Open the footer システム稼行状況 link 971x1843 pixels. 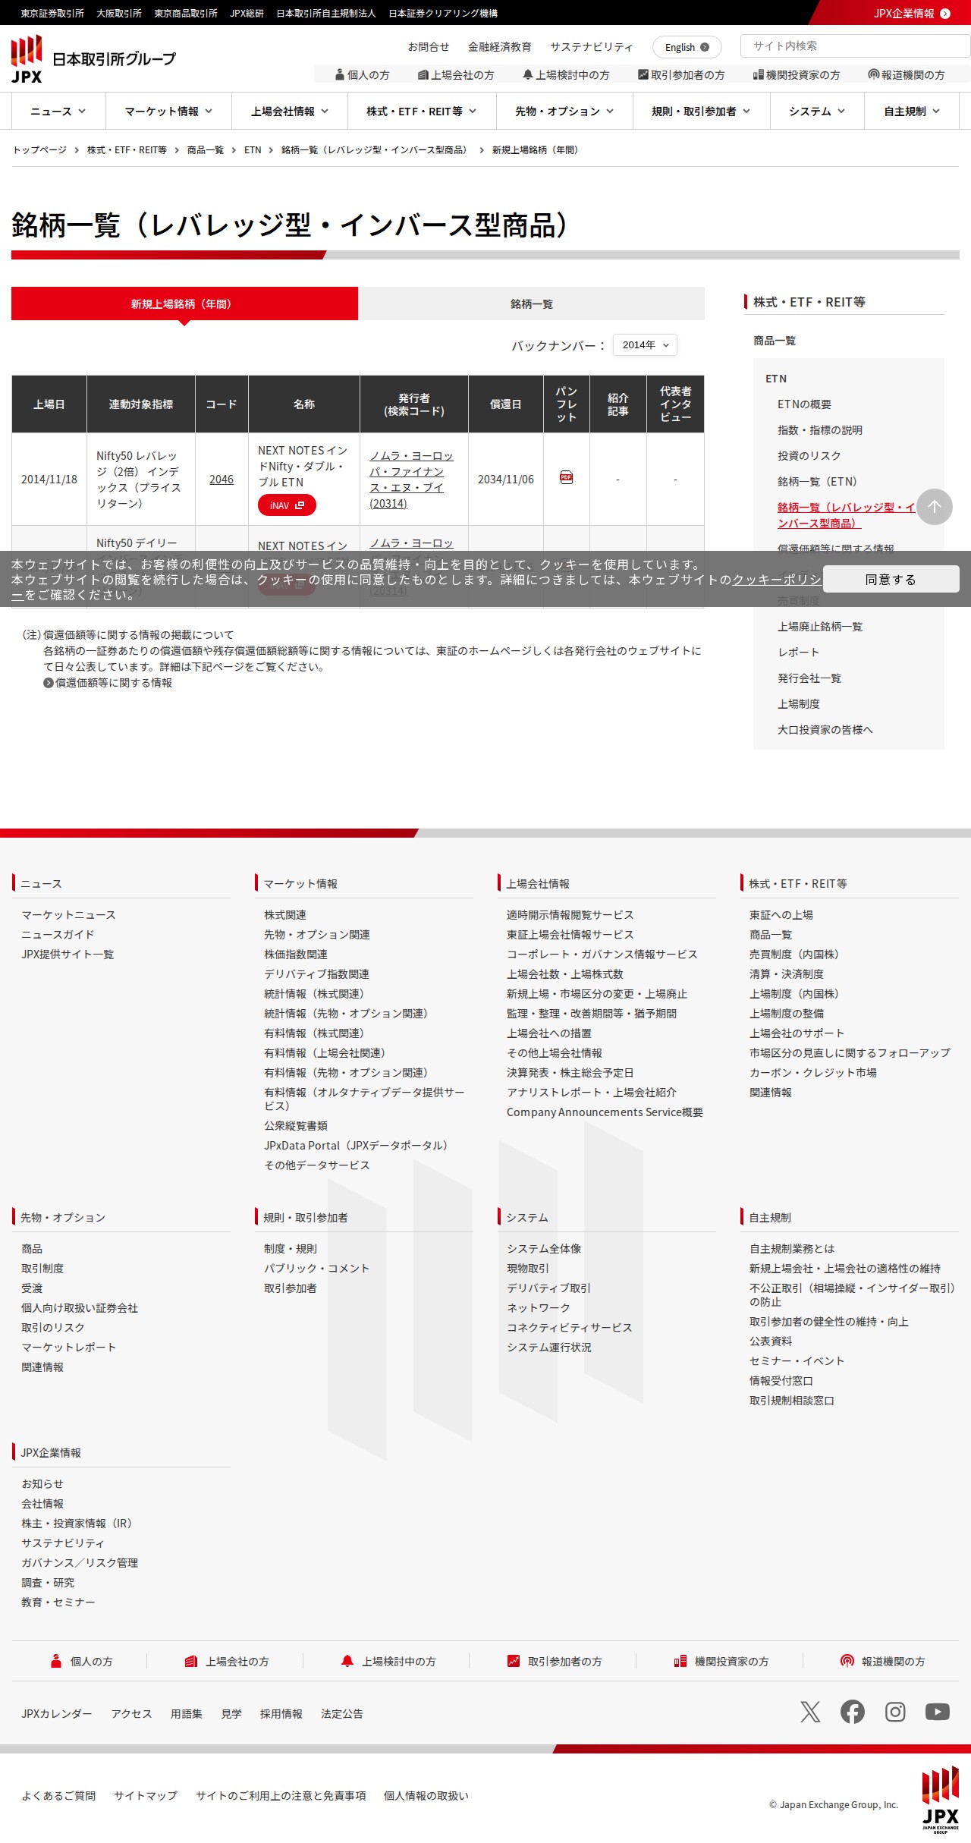(549, 1348)
